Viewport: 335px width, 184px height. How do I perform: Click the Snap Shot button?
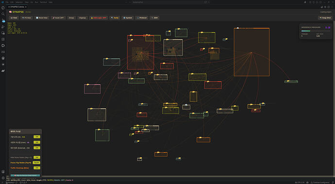[x=325, y=18]
